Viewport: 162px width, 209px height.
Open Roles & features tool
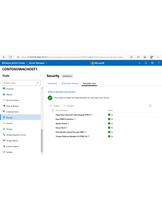pos(20,106)
